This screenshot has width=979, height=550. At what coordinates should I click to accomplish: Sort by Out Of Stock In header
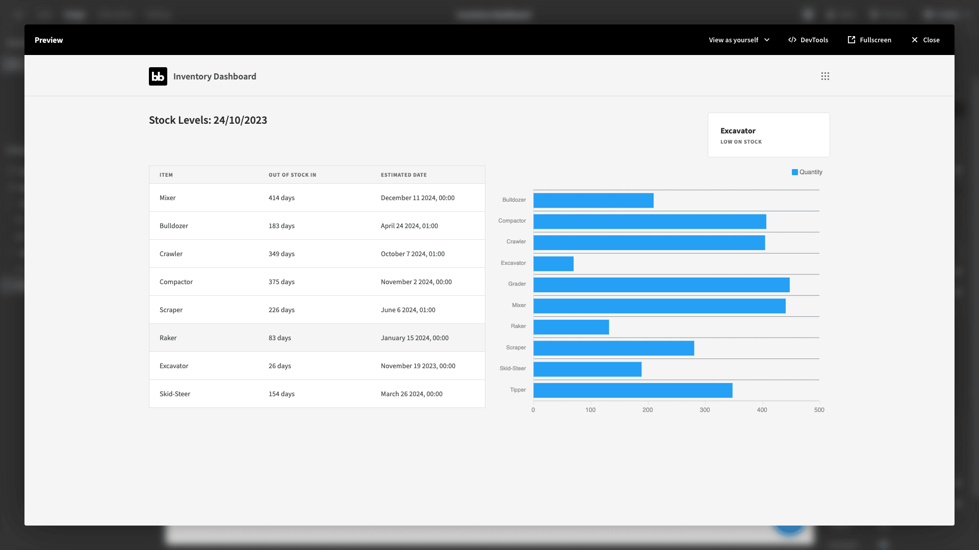[x=292, y=175]
